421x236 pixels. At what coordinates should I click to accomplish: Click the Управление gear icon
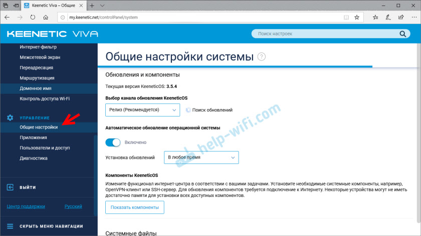(10, 117)
